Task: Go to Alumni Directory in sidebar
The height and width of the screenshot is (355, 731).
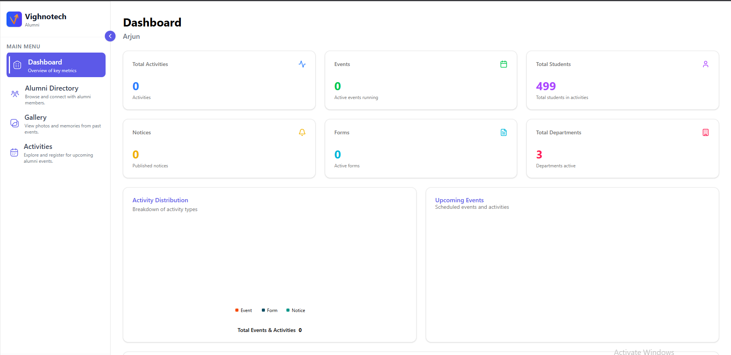Action: point(51,89)
